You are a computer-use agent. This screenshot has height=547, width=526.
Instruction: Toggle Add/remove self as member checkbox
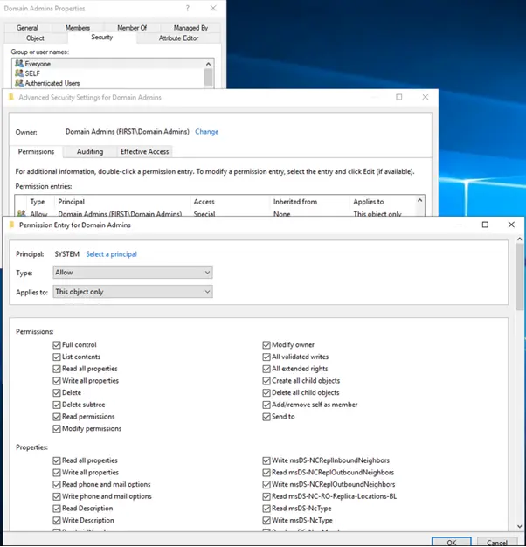click(x=266, y=405)
